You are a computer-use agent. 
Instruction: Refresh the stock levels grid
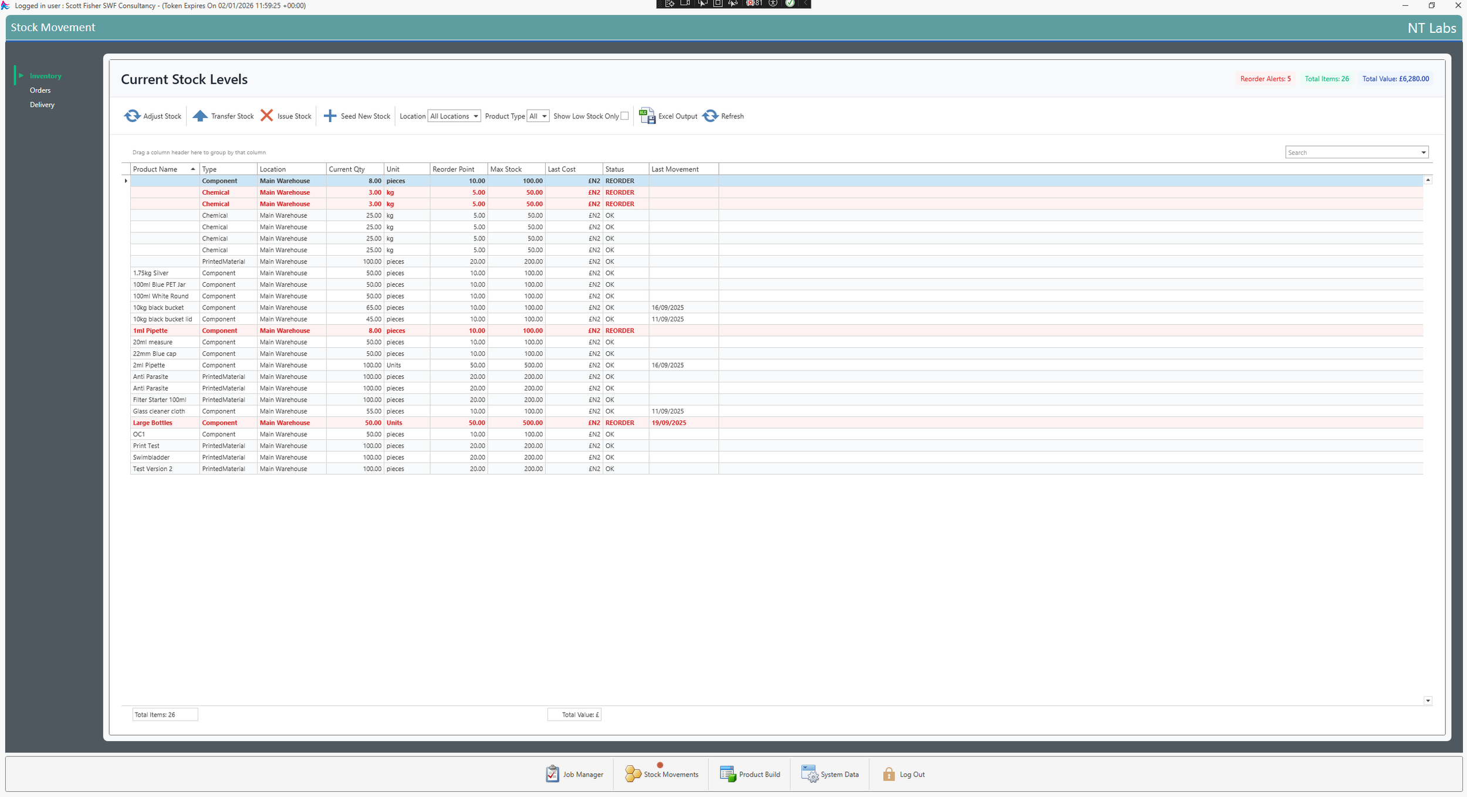pos(710,116)
